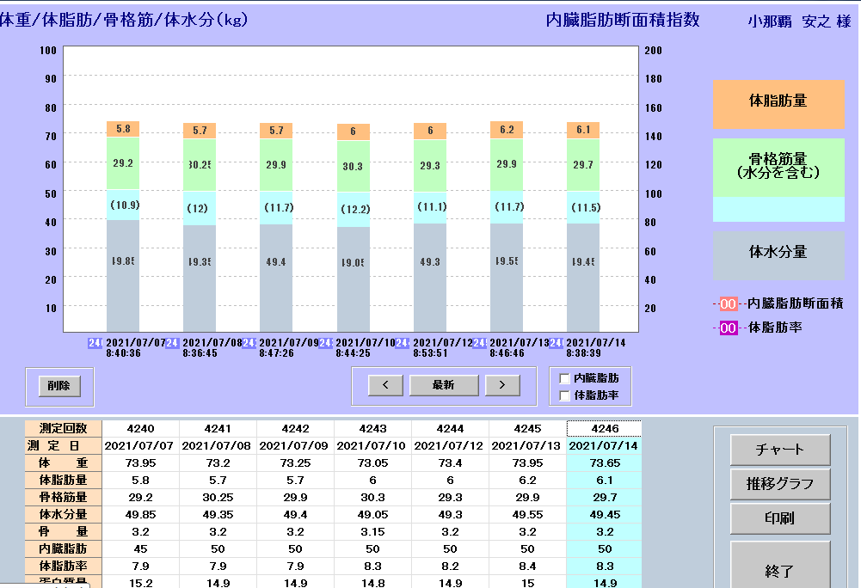
Task: Click the 骨量 row header
Action: coord(63,531)
